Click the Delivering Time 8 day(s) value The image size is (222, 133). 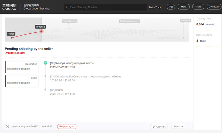point(201,41)
